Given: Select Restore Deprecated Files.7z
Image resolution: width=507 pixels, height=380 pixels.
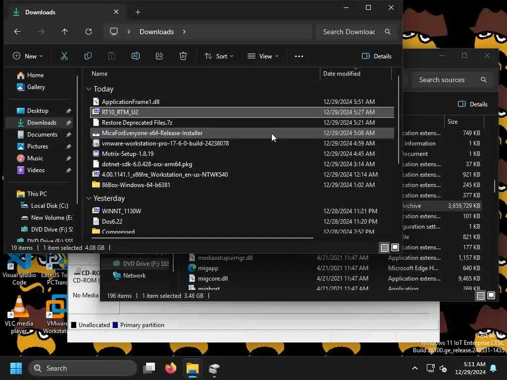Looking at the screenshot, I should (242, 123).
